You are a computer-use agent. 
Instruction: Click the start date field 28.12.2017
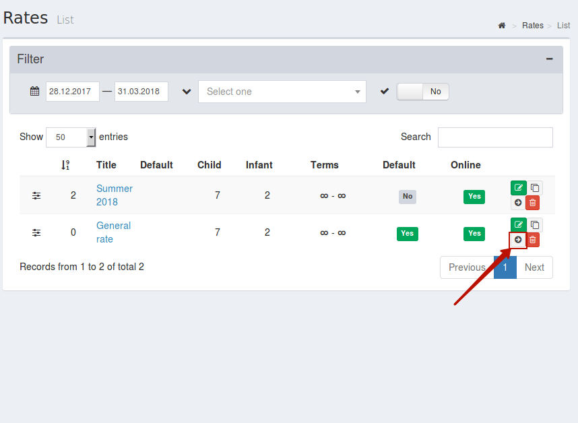[73, 92]
